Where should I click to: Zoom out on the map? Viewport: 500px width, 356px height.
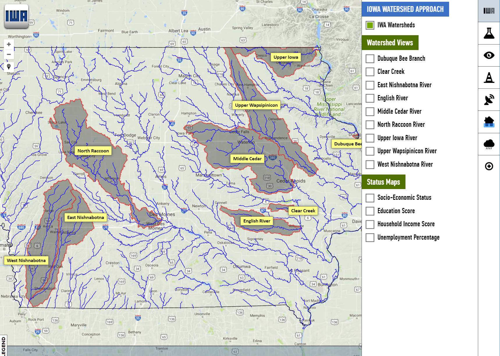(9, 54)
